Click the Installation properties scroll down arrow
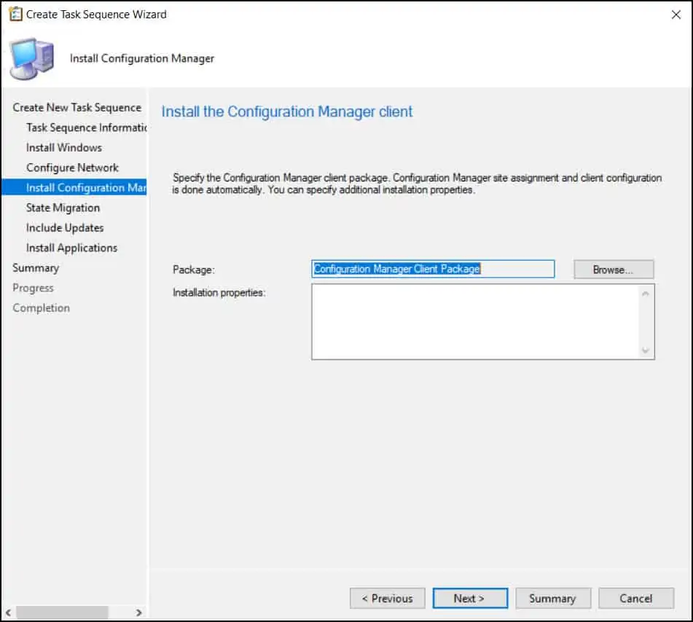The width and height of the screenshot is (693, 622). 645,350
